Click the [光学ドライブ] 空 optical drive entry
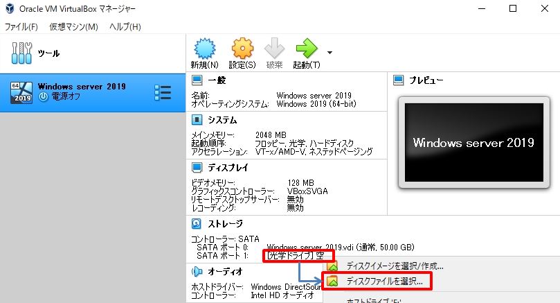 (x=296, y=256)
